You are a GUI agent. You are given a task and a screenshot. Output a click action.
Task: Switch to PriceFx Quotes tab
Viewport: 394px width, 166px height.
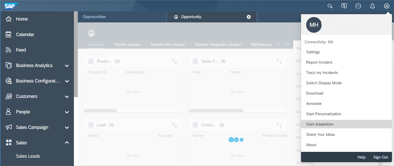click(127, 45)
